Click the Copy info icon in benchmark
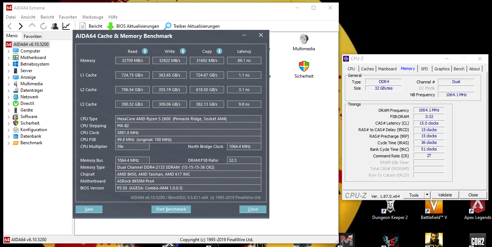The height and width of the screenshot is (247, 492). click(219, 51)
